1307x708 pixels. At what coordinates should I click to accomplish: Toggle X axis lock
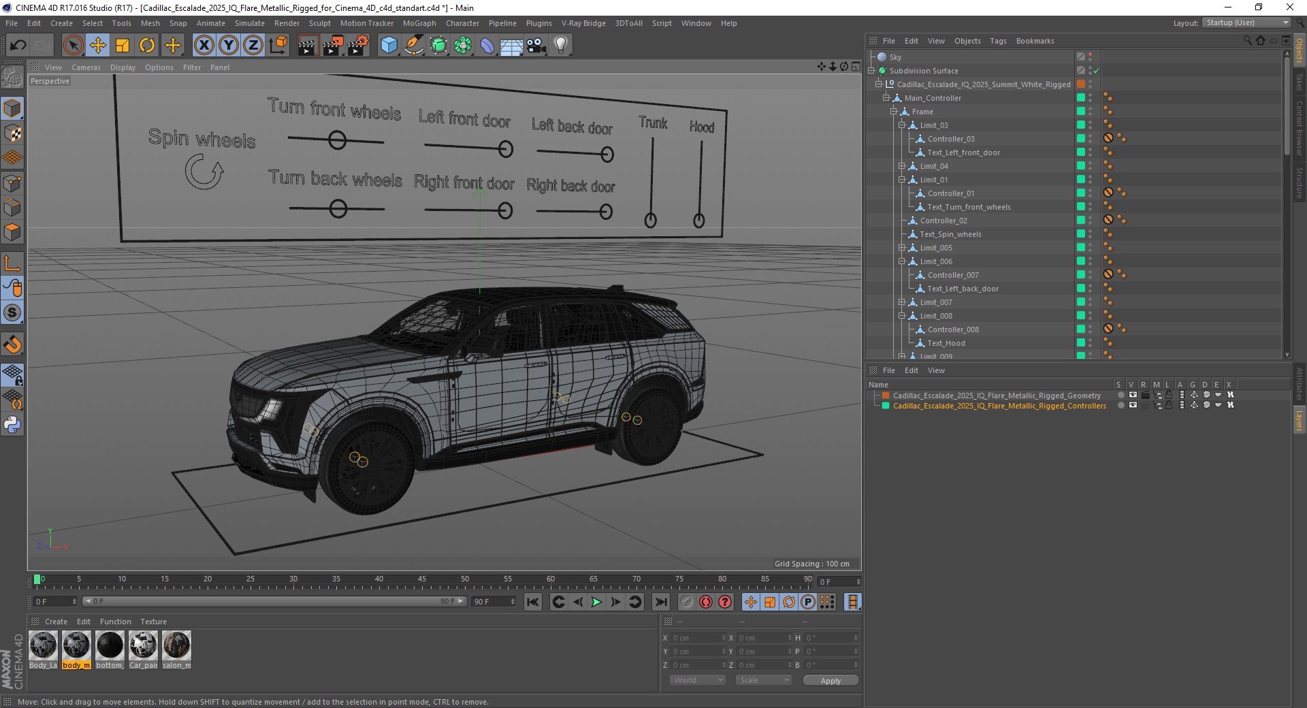tap(204, 46)
